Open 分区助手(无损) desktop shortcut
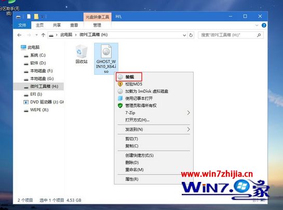 pyautogui.click(x=9, y=8)
